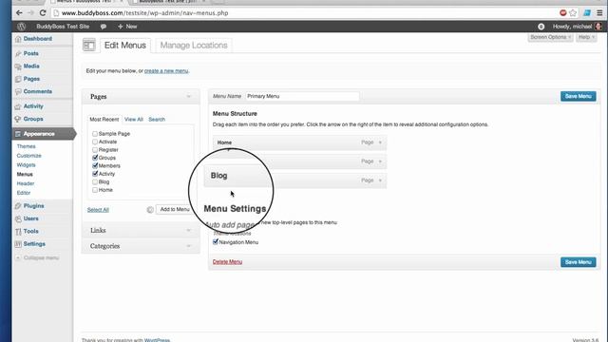Screen dimensions: 608x342
Task: Expand the Categories panel
Action: [141, 246]
